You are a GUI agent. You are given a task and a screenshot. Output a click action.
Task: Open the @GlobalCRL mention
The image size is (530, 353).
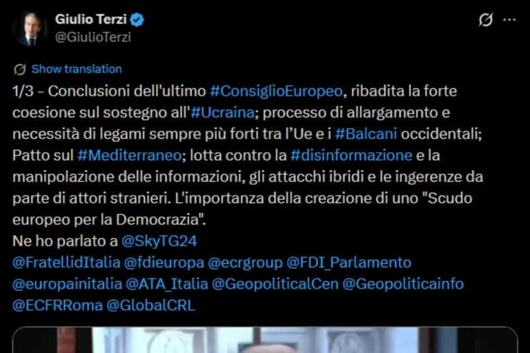point(151,305)
